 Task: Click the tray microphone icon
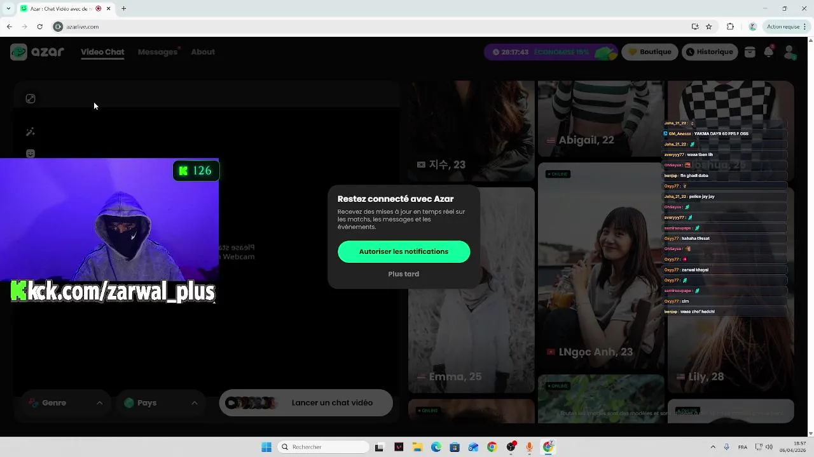(727, 447)
